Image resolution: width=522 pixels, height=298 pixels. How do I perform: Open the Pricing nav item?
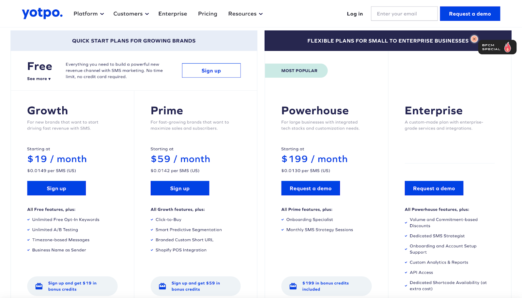pos(207,14)
